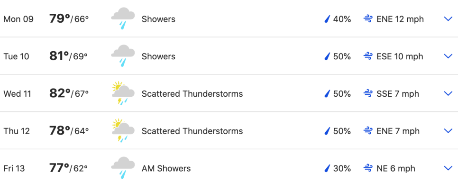Click the ESE 10 mph wind reading

coord(400,56)
